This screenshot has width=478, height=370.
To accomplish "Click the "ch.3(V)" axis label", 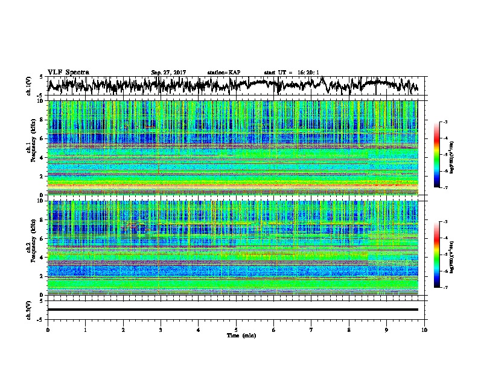I will (x=28, y=310).
